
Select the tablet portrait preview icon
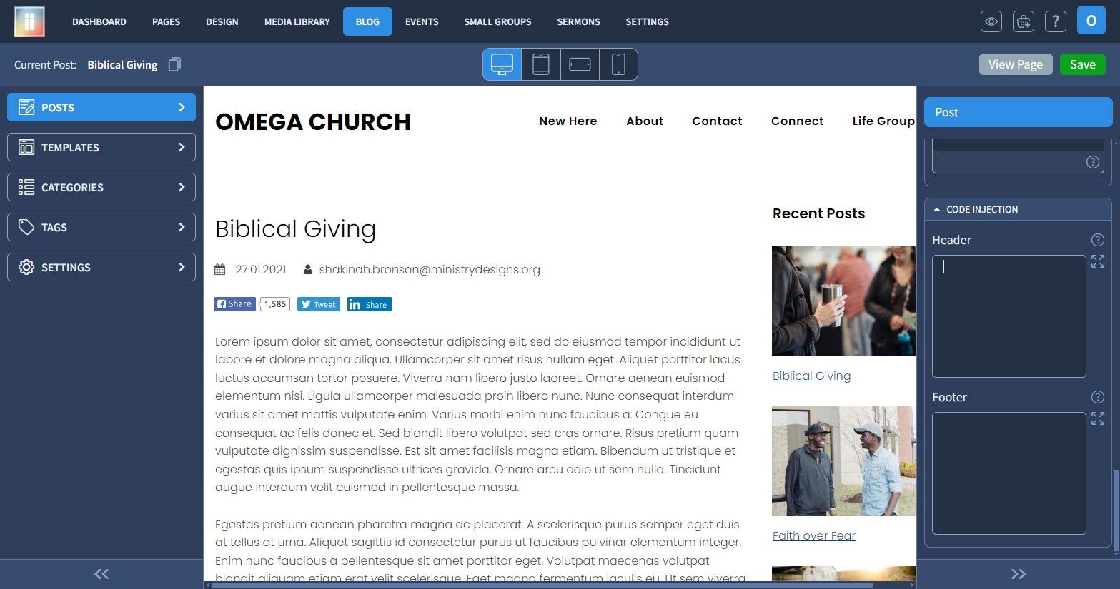(541, 64)
